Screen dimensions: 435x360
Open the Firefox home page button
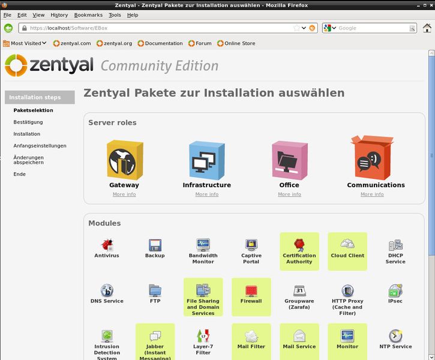pos(427,28)
